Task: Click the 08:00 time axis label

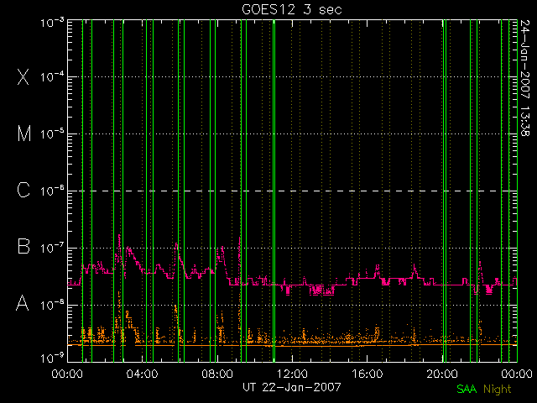Action: tap(217, 373)
